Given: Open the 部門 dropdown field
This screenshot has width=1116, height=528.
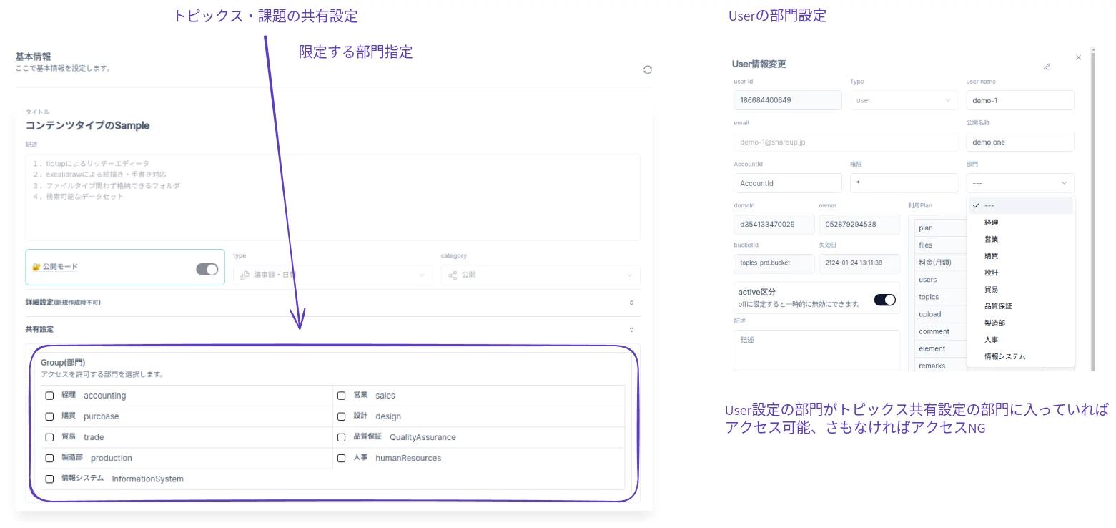Looking at the screenshot, I should (x=1020, y=183).
